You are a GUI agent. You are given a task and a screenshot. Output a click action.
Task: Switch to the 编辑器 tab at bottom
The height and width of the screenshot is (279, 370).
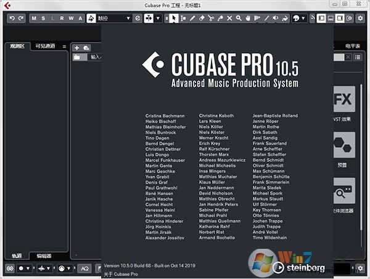click(x=44, y=256)
